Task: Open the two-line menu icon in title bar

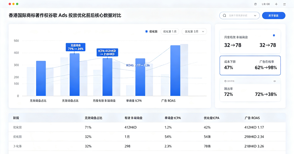Action: (285, 4)
